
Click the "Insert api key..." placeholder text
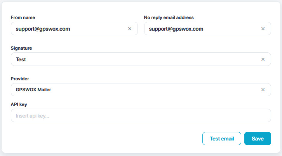tap(33, 116)
